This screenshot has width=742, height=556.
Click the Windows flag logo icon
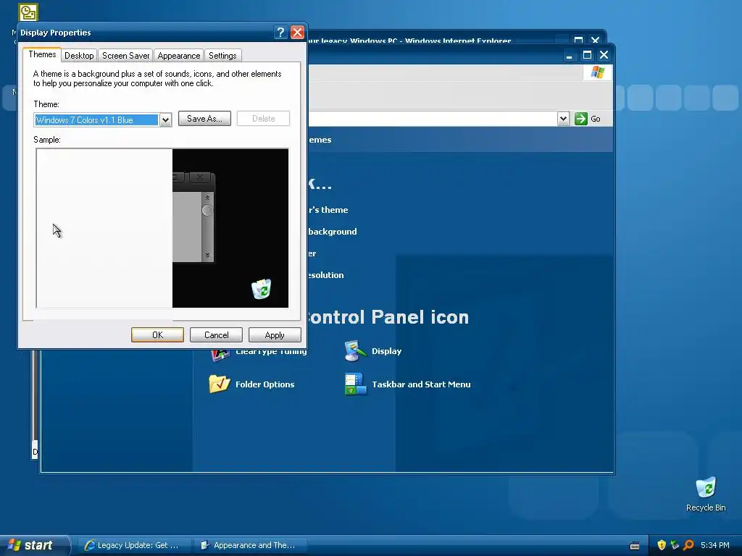[597, 72]
